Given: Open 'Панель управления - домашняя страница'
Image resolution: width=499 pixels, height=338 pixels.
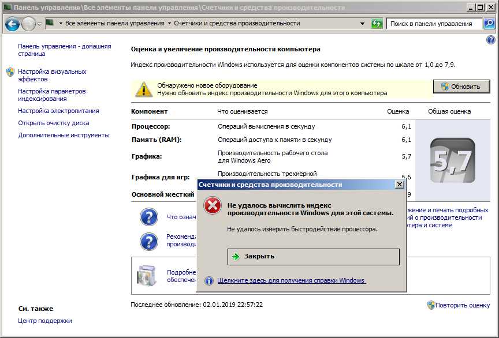Looking at the screenshot, I should pyautogui.click(x=65, y=50).
